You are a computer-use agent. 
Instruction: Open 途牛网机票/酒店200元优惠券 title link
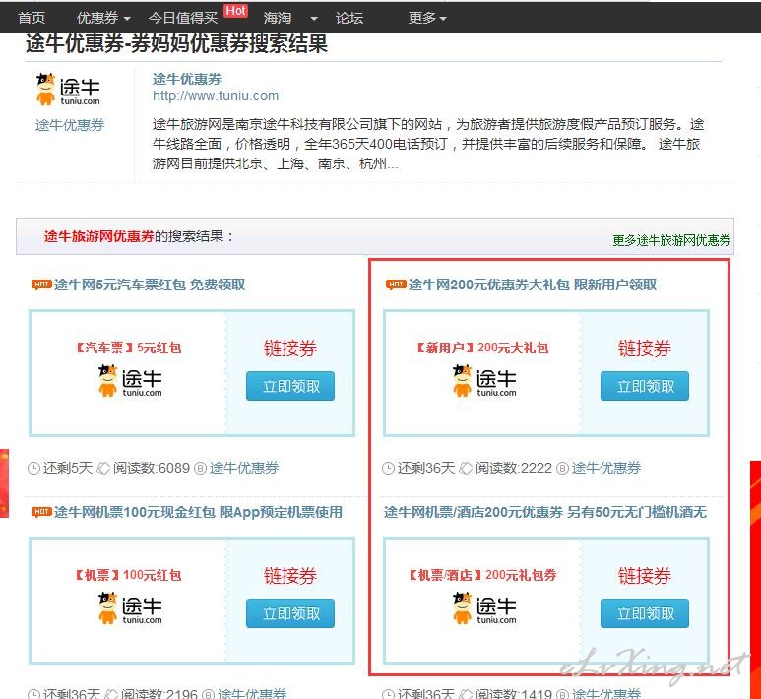[545, 512]
